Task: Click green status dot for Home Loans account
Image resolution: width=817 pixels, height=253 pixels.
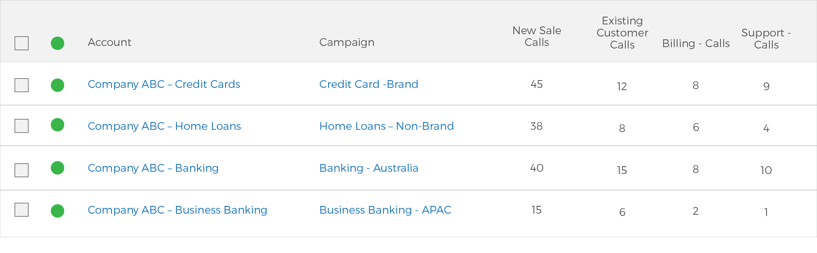Action: click(x=58, y=125)
